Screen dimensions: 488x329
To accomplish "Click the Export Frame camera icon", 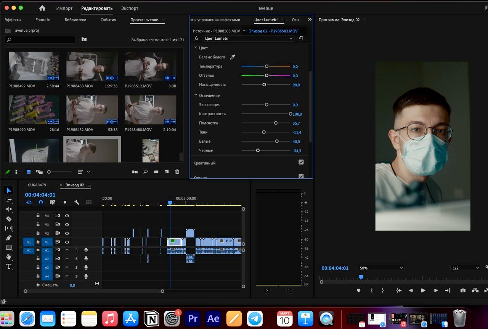I will pos(463,290).
